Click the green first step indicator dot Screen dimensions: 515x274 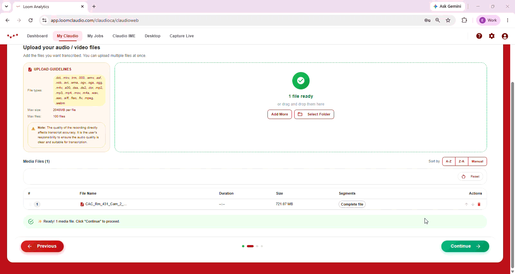tap(243, 246)
